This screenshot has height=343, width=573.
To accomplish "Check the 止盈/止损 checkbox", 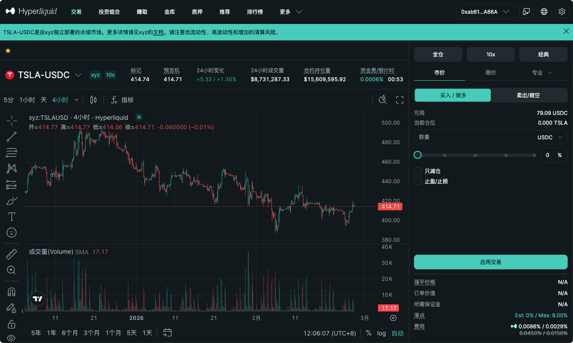I will [418, 181].
